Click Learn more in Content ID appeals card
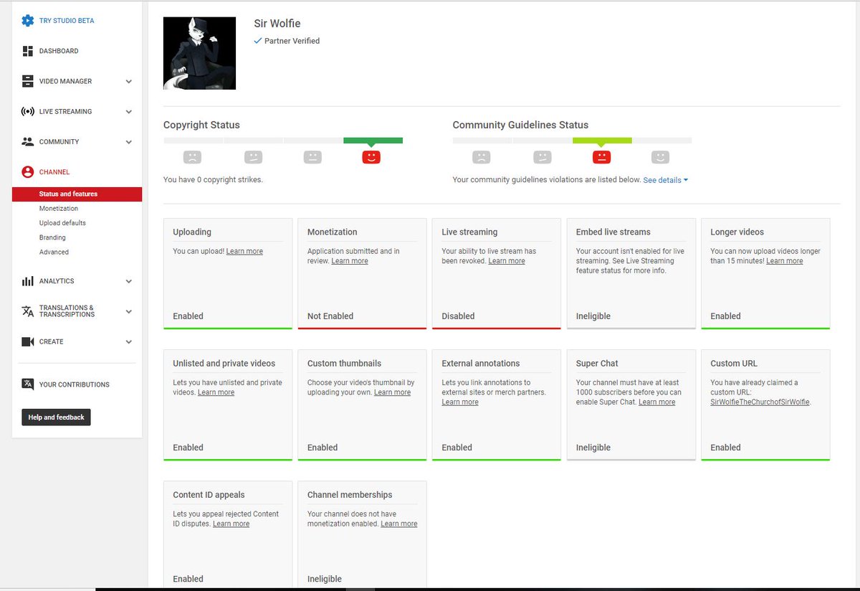 231,524
